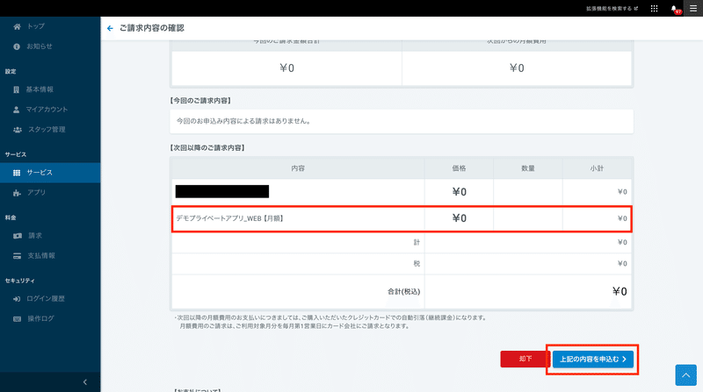The image size is (703, 392).
Task: Click the puzzle icon beside アプリ
Action: pyautogui.click(x=17, y=193)
